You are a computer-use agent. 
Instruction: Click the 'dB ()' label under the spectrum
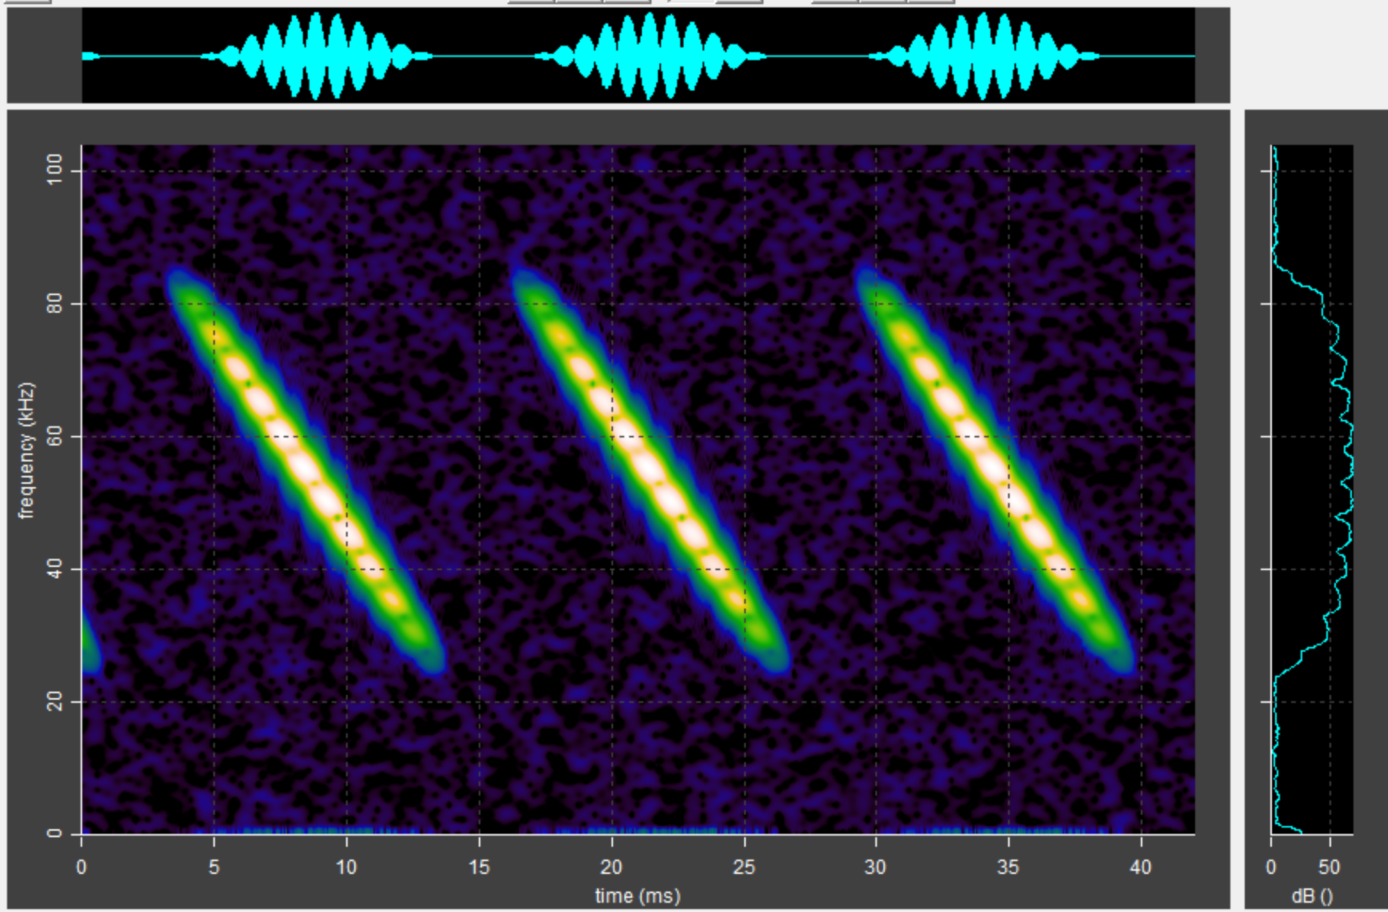1311,896
